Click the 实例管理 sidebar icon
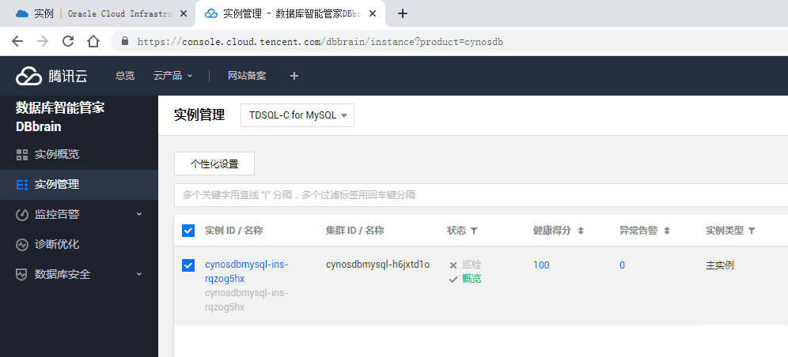 (21, 185)
